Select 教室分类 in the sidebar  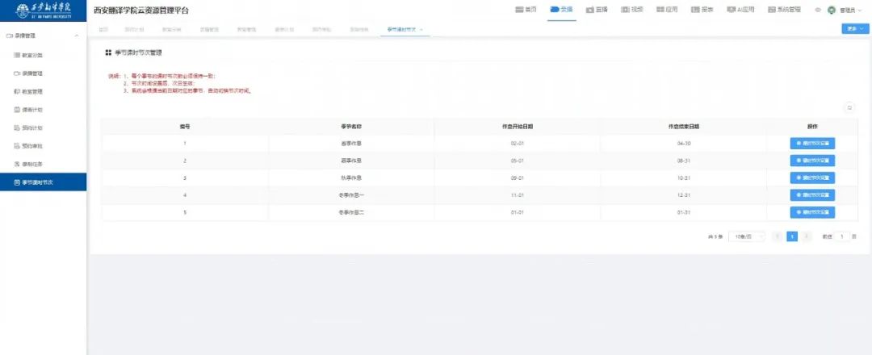(x=32, y=55)
